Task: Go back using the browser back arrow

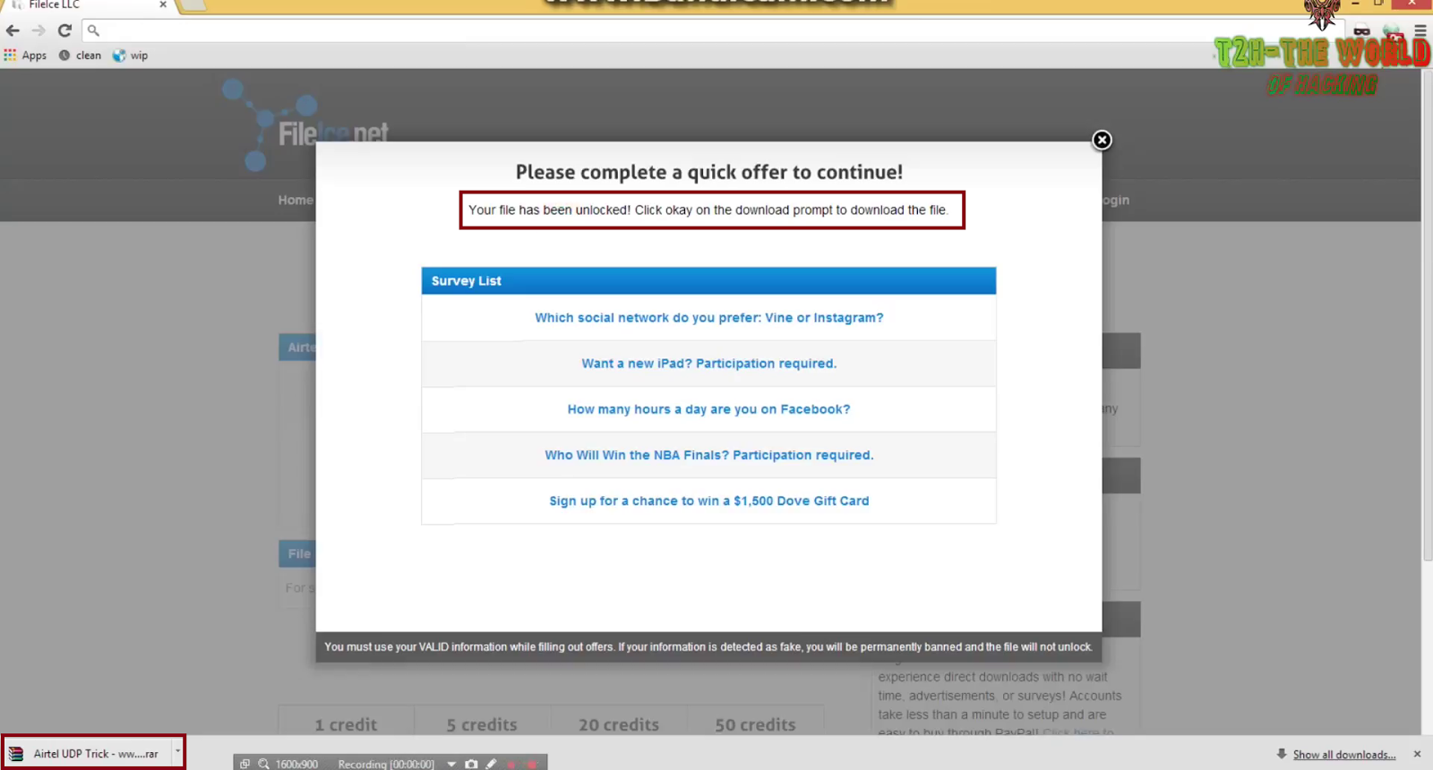Action: point(13,30)
